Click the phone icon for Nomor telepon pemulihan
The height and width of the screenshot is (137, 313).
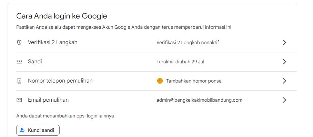19,81
